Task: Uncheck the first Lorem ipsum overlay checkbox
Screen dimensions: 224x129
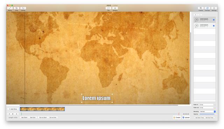Action: pos(214,20)
